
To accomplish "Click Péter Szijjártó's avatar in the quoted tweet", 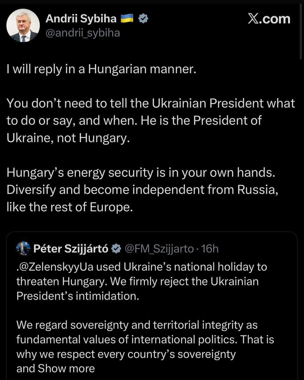I will click(23, 249).
